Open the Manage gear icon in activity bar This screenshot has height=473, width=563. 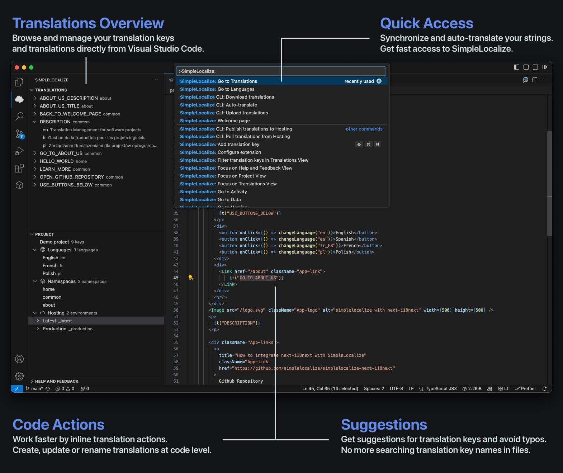19,376
